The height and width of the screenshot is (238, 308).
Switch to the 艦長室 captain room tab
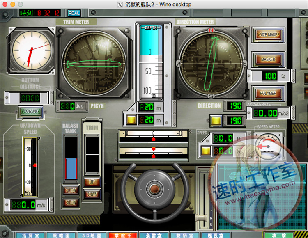(216, 235)
